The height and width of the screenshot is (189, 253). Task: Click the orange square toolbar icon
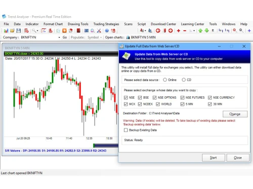[x=64, y=31]
